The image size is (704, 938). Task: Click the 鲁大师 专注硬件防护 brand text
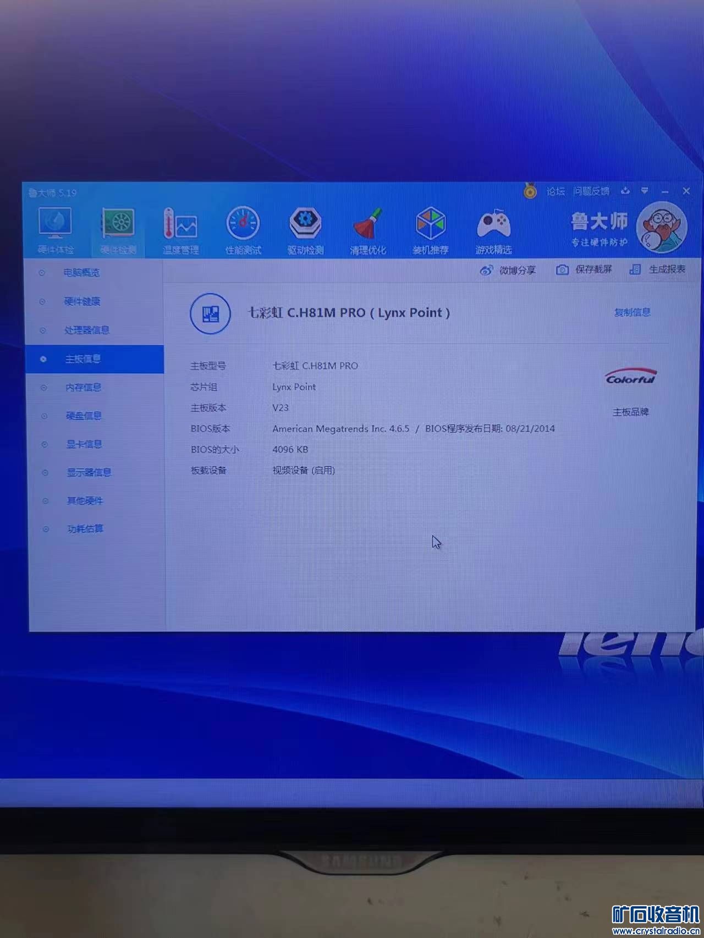point(599,229)
